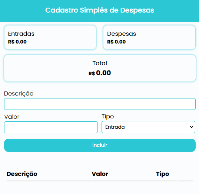
Task: Click the Descrição column header in table
Action: pyautogui.click(x=22, y=174)
